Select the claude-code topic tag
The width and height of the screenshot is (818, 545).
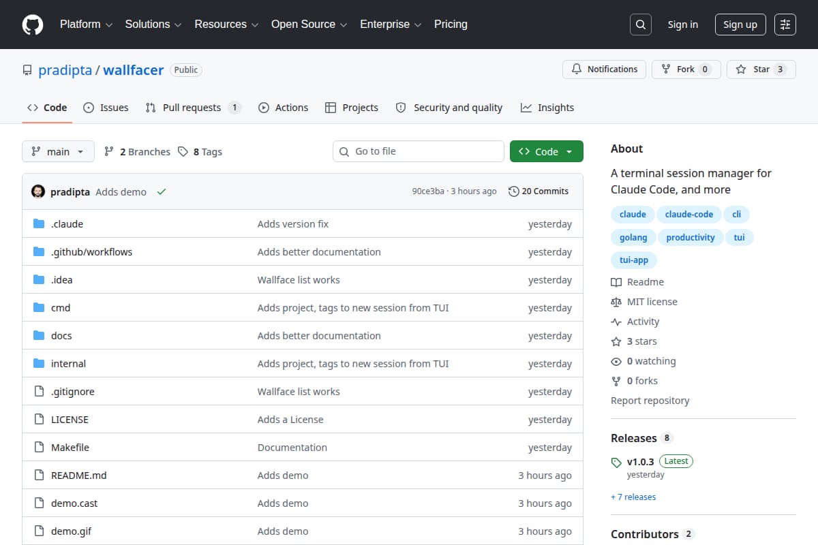[x=688, y=215]
